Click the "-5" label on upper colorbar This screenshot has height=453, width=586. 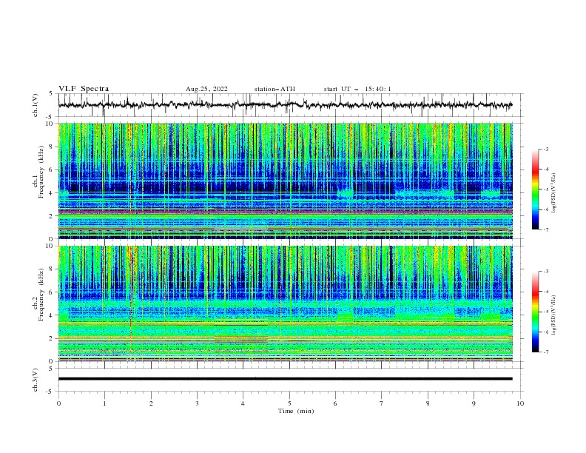pyautogui.click(x=545, y=189)
